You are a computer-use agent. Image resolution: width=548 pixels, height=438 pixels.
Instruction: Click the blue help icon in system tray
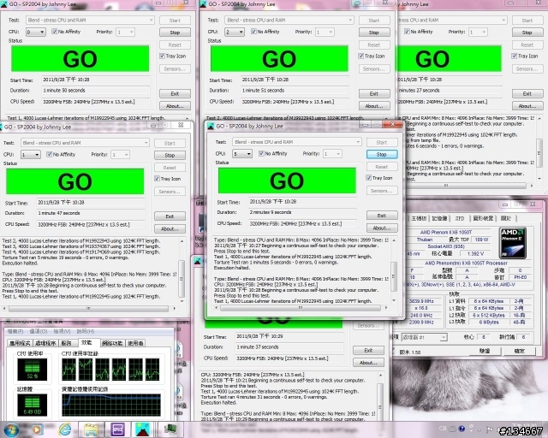coord(462,429)
